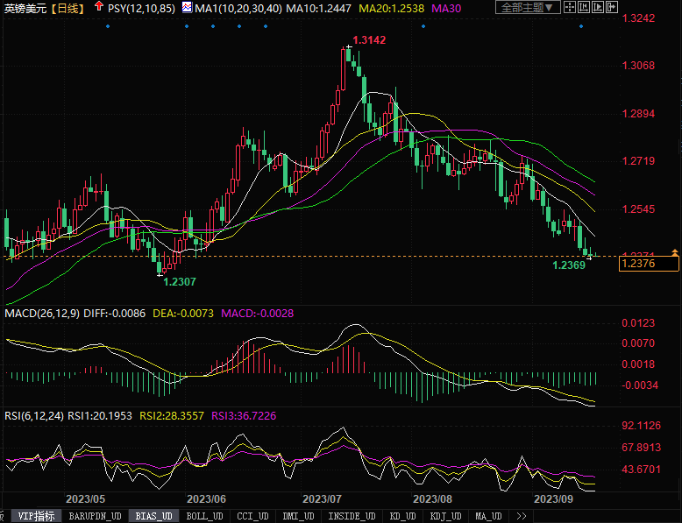Viewport: 682px width, 523px height.
Task: Expand more indicator tabs with >> arrow
Action: (522, 516)
